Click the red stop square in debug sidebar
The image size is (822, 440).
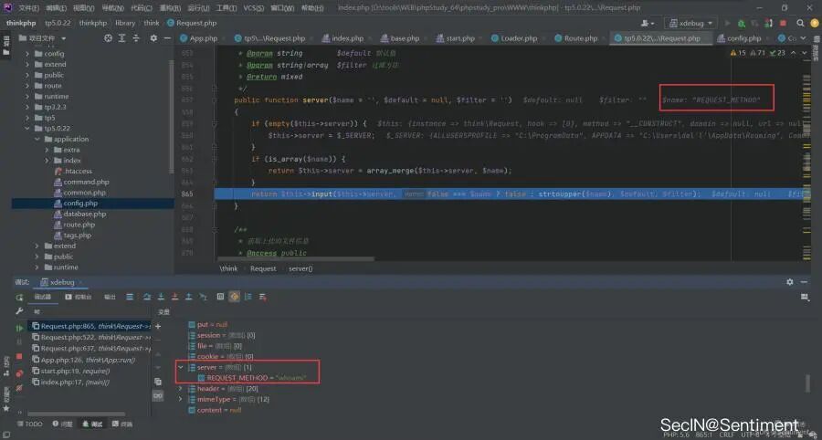(x=19, y=356)
